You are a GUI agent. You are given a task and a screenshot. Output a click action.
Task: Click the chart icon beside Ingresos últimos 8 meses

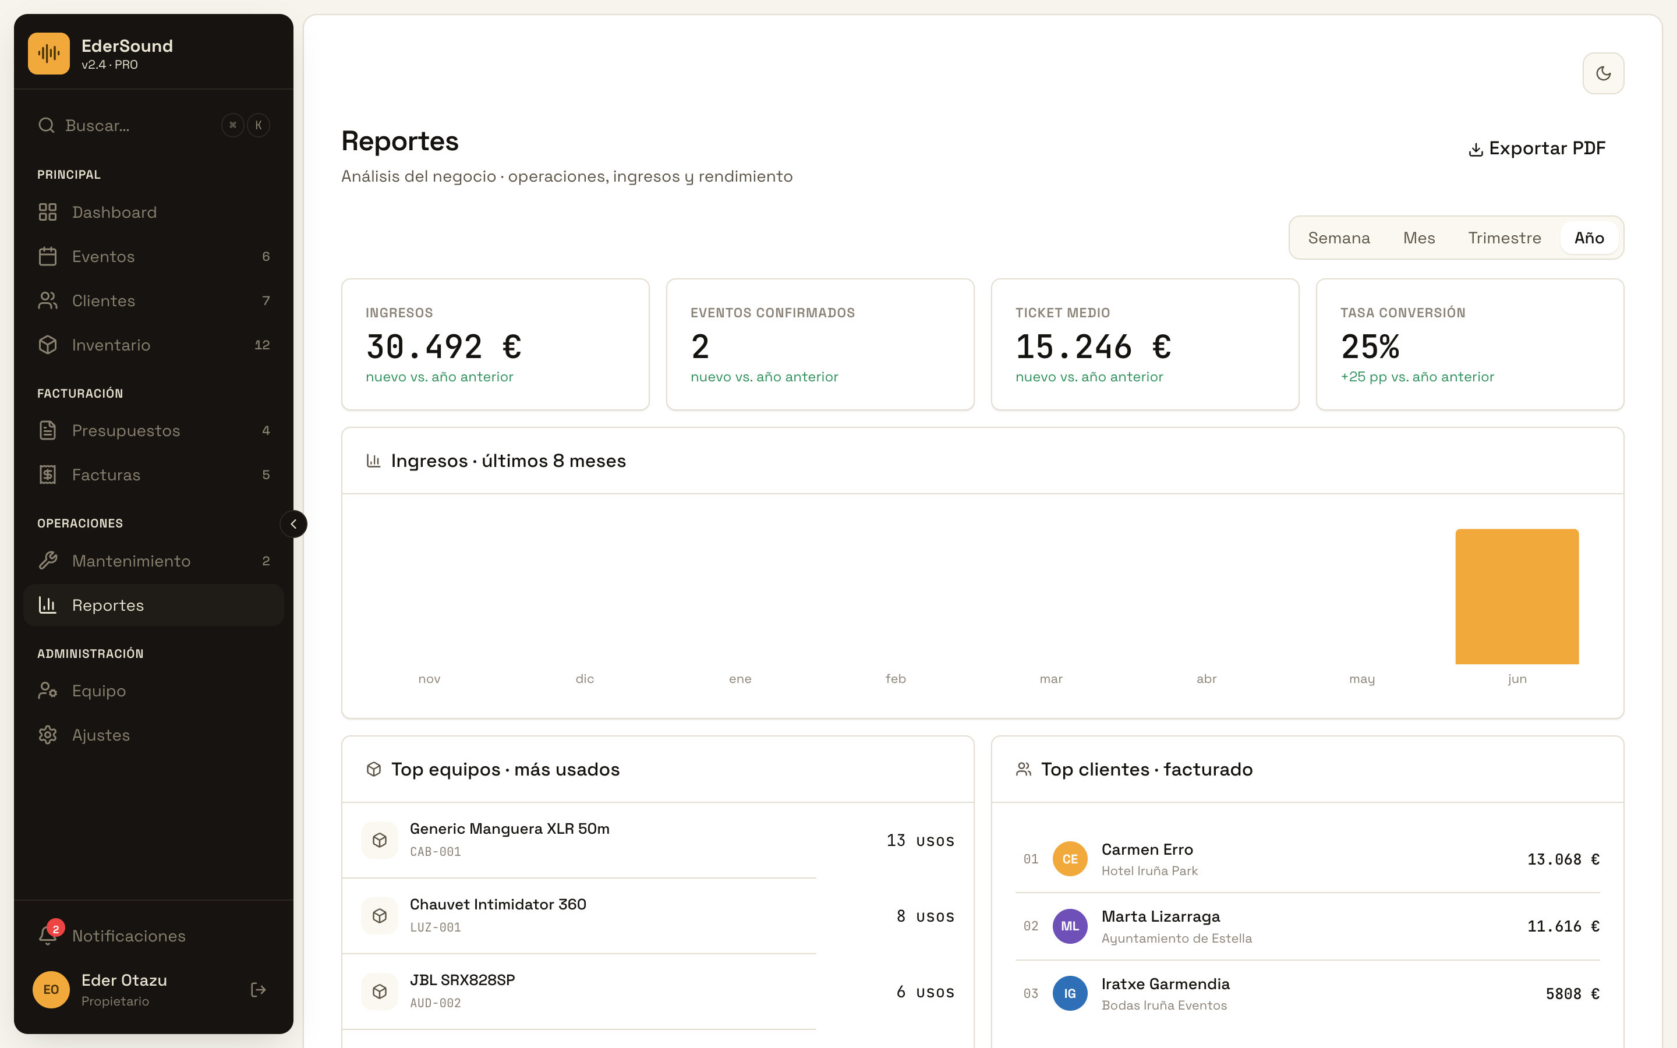pyautogui.click(x=373, y=461)
